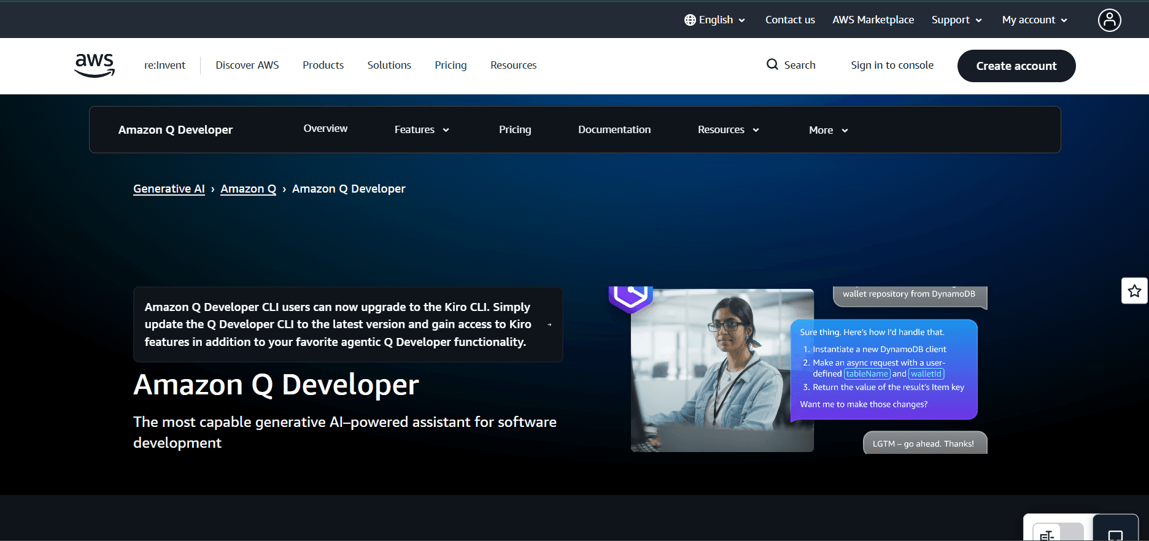Click the arrow in Kiro CLI banner
Image resolution: width=1149 pixels, height=541 pixels.
[x=549, y=324]
